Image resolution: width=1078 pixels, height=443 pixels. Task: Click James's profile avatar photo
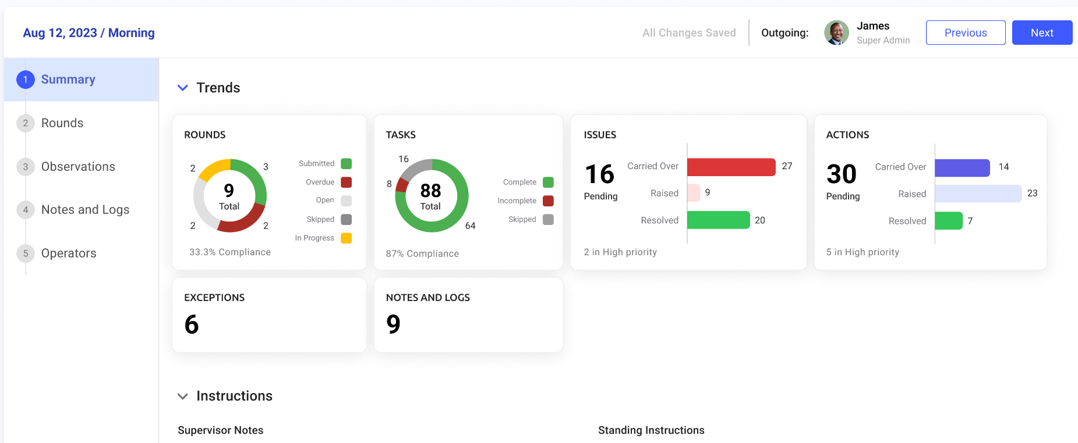tap(836, 33)
